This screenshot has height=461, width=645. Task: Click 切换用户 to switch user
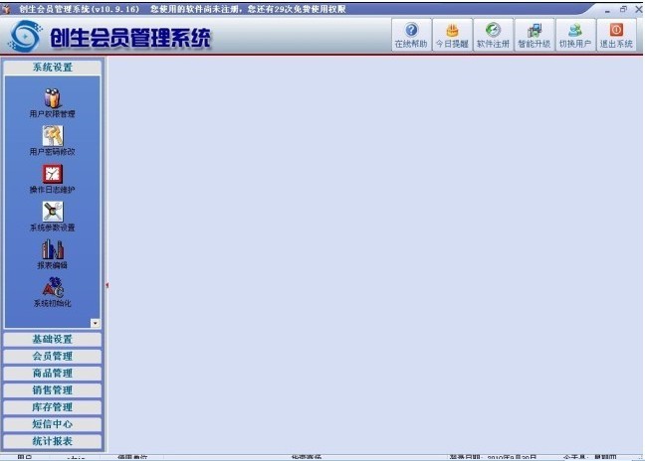(574, 36)
